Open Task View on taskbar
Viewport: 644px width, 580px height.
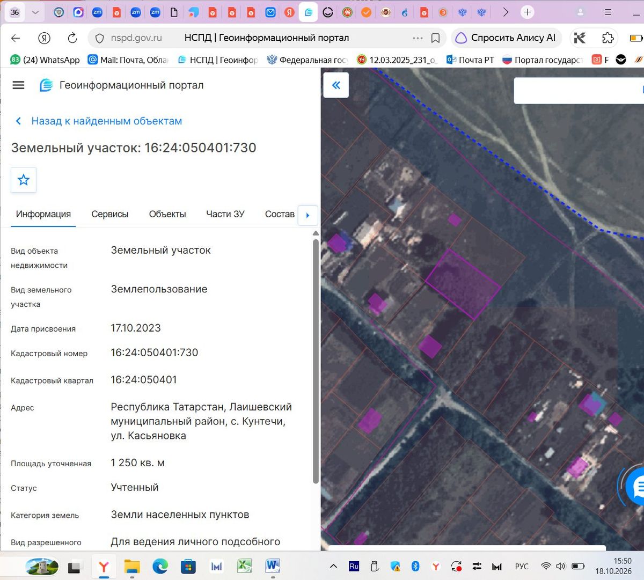[74, 567]
